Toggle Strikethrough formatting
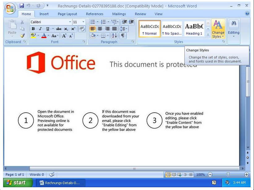The image size is (254, 190). coord(59,29)
